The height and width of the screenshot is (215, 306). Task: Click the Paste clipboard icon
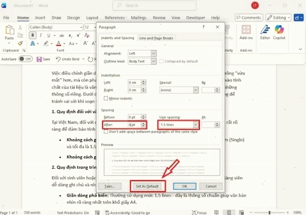coord(9,30)
